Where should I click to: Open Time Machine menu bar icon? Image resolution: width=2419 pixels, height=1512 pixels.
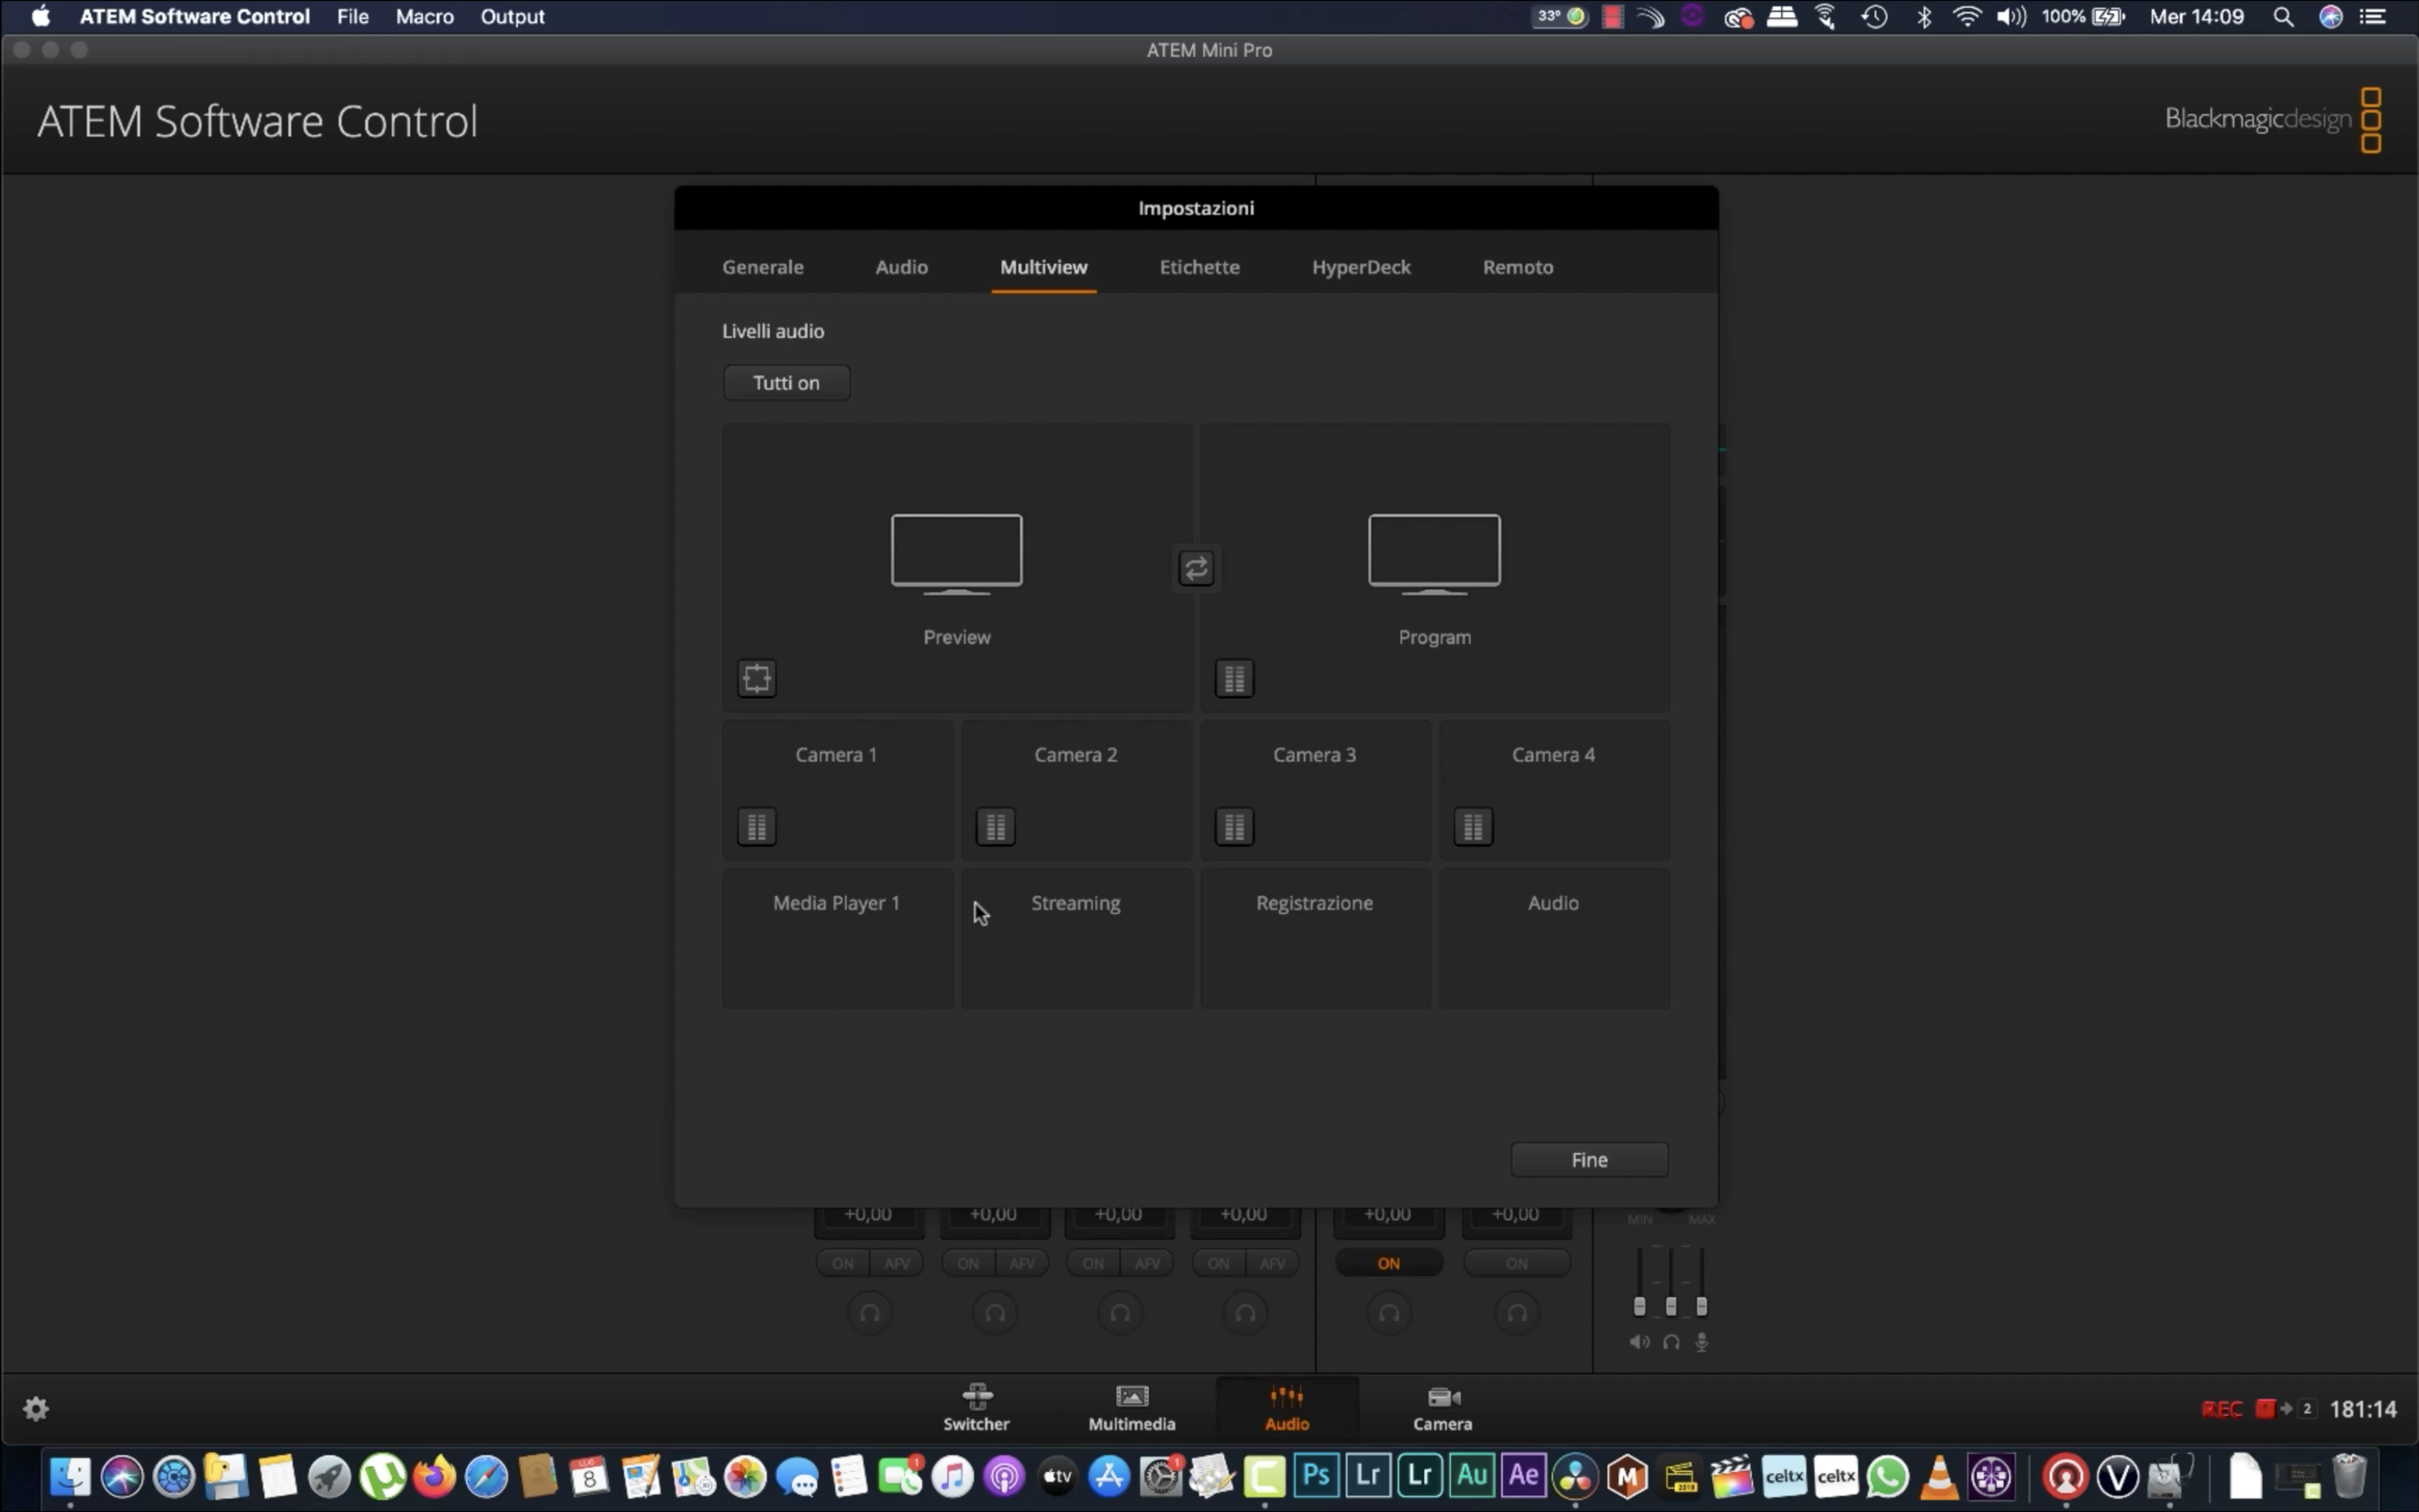[1874, 16]
